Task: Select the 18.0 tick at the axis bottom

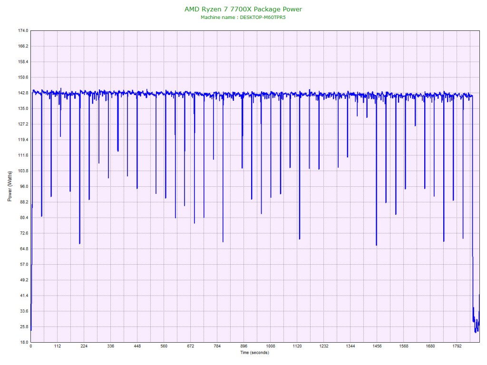Action: point(24,342)
